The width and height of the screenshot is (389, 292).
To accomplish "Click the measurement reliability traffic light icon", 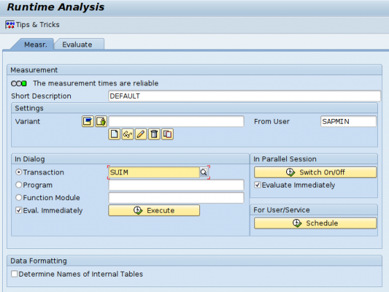I will (19, 83).
